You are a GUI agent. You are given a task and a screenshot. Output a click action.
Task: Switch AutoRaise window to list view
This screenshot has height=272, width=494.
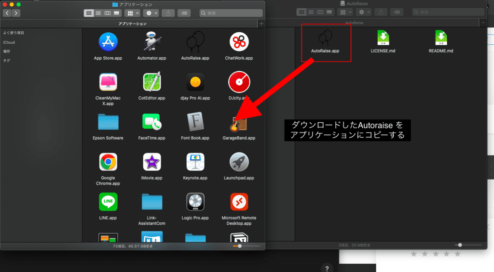pyautogui.click(x=311, y=12)
